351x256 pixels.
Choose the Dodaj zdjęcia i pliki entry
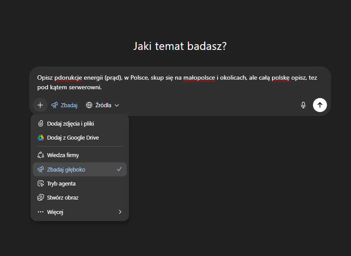pyautogui.click(x=70, y=123)
